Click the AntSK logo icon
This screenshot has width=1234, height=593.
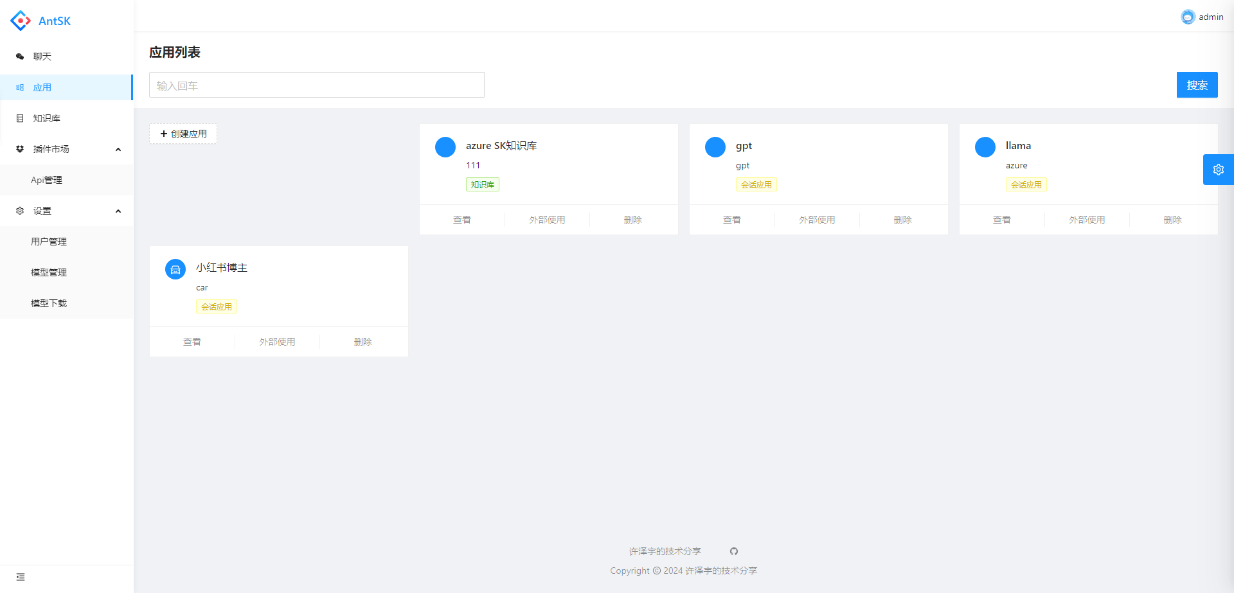(21, 21)
